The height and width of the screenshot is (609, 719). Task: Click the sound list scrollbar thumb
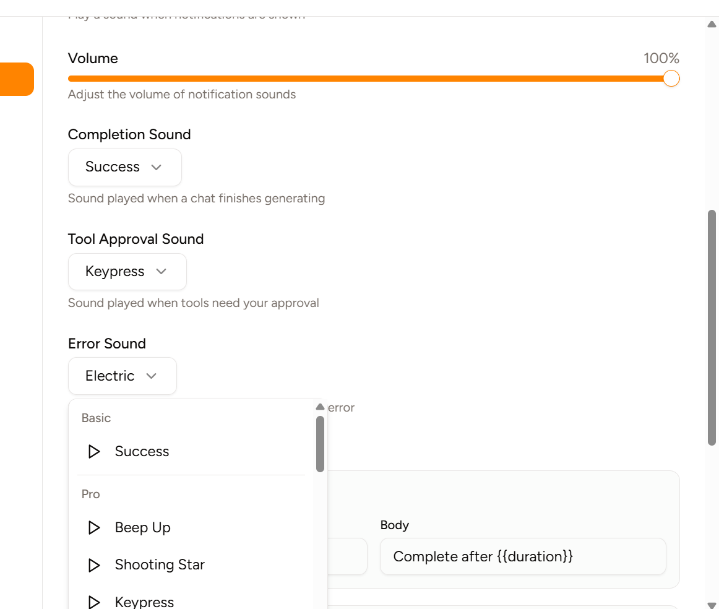click(320, 442)
